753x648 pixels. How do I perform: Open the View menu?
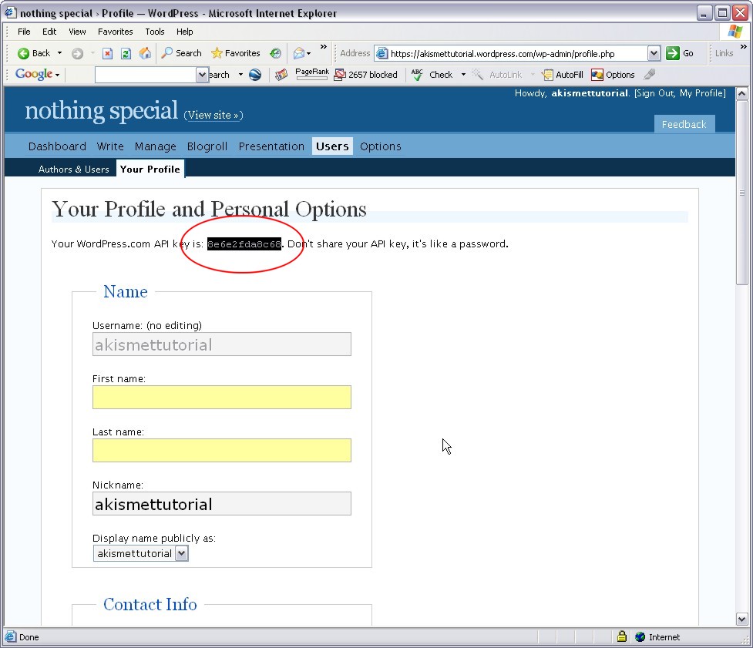pyautogui.click(x=77, y=32)
